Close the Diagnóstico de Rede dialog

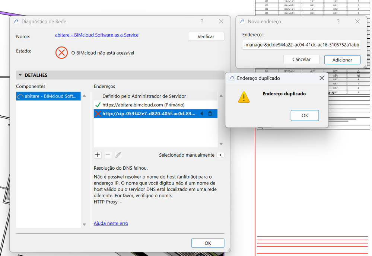coord(221,22)
